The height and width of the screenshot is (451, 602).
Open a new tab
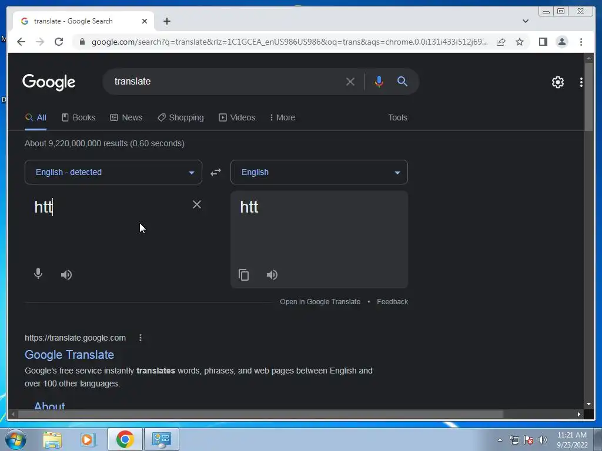(x=166, y=21)
